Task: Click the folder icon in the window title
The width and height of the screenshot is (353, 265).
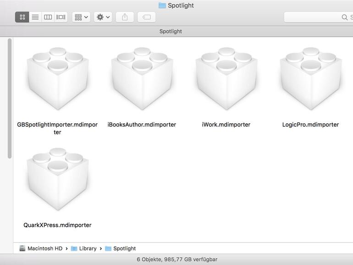Action: click(162, 6)
